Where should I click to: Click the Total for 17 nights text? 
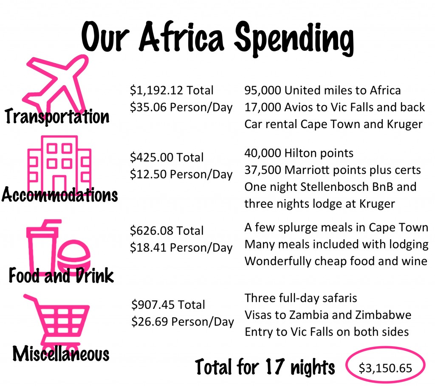(x=265, y=366)
